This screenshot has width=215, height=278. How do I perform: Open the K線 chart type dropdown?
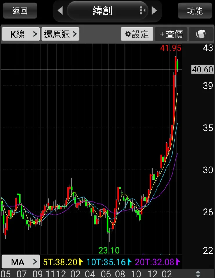click(21, 34)
